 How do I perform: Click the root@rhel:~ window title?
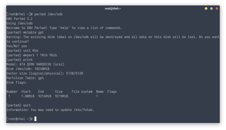(113, 8)
